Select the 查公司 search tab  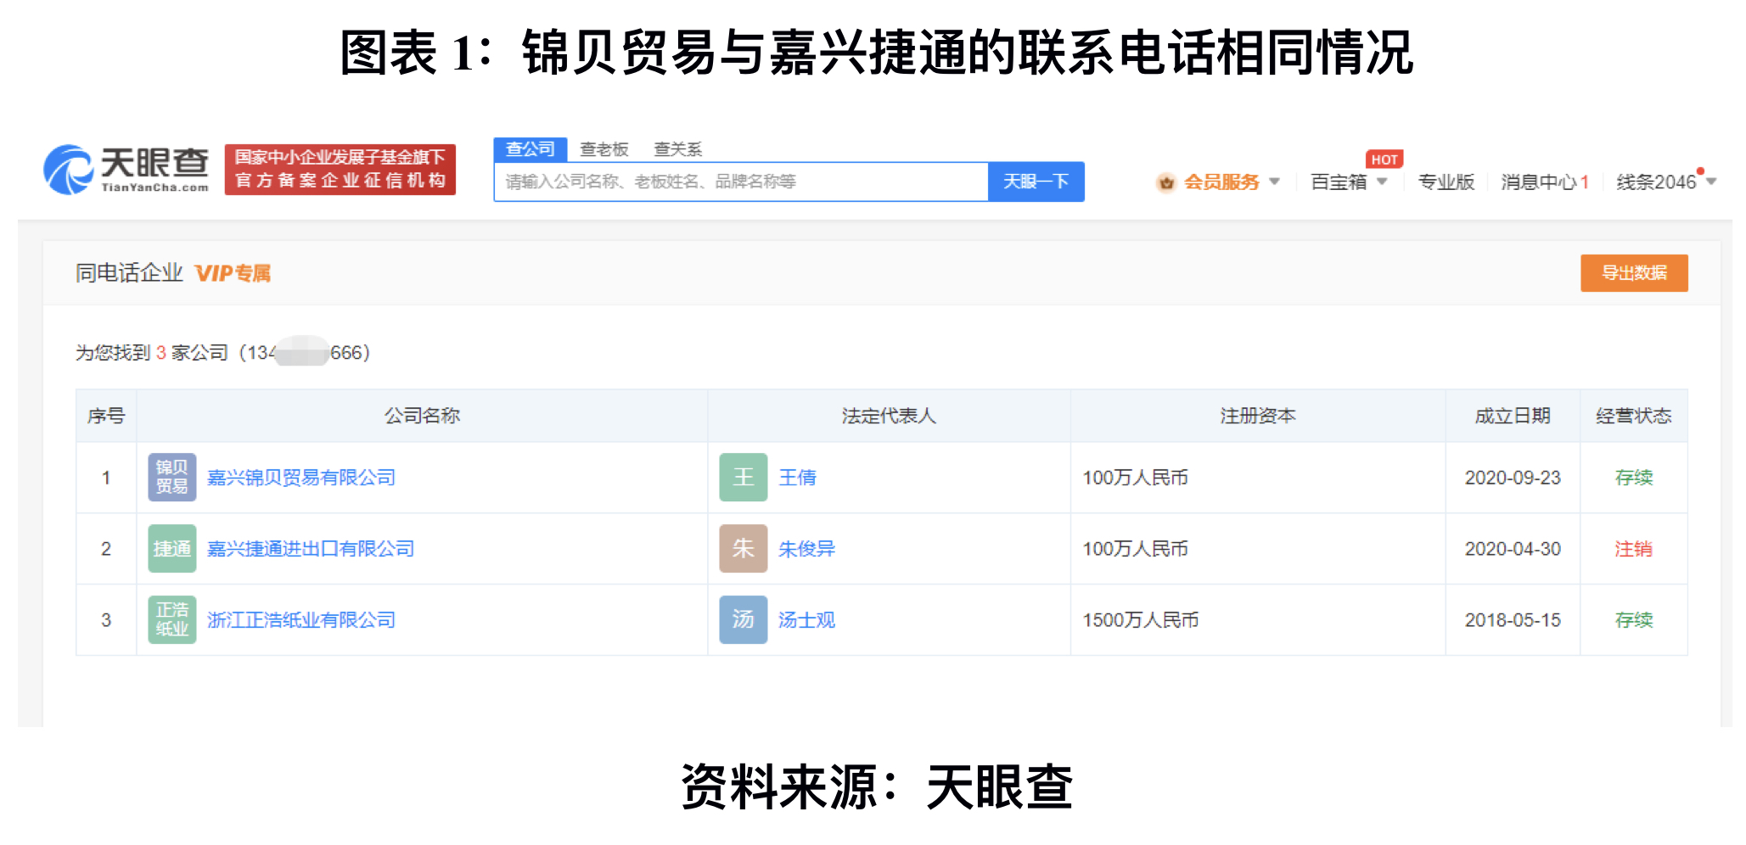[530, 149]
